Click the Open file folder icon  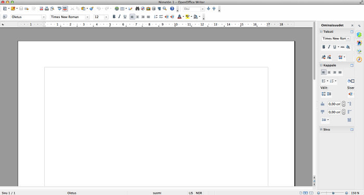(13, 9)
